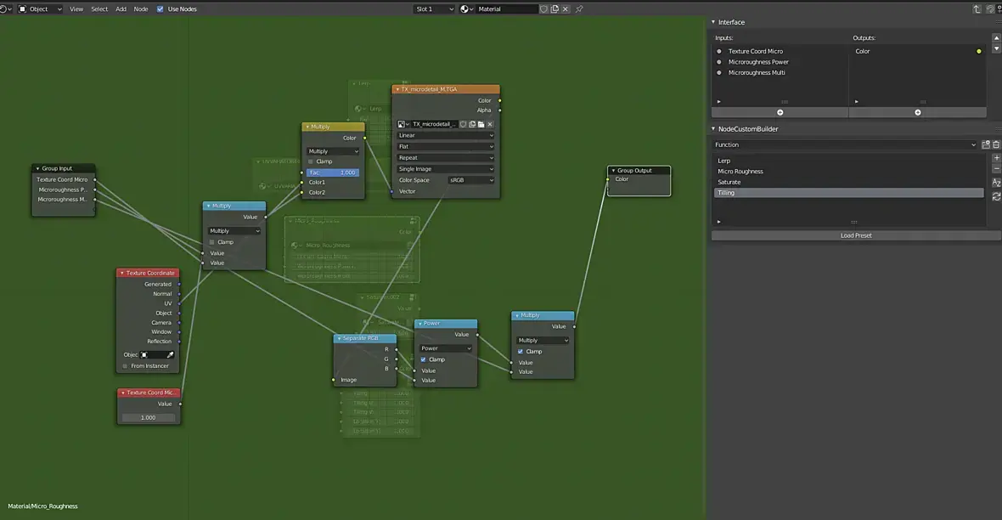Open the Add menu in the header
The width and height of the screenshot is (1002, 520).
click(x=121, y=9)
